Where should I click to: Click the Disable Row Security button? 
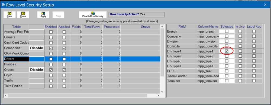(93, 15)
